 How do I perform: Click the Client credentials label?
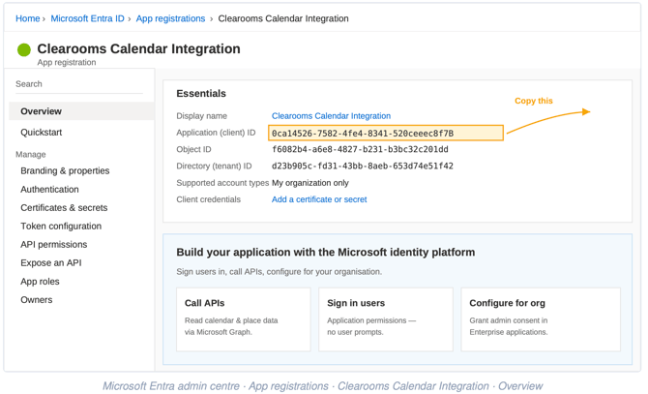[208, 199]
